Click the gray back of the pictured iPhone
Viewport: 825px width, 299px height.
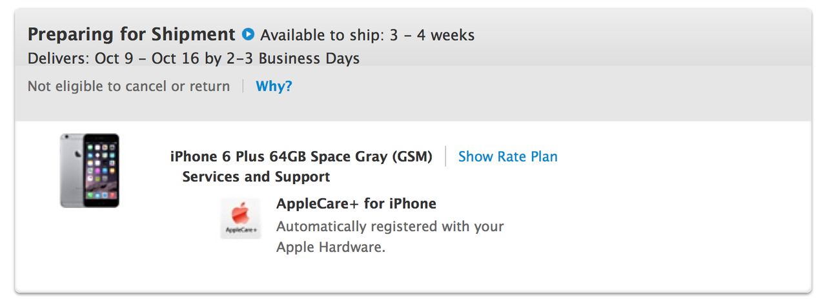coord(72,170)
